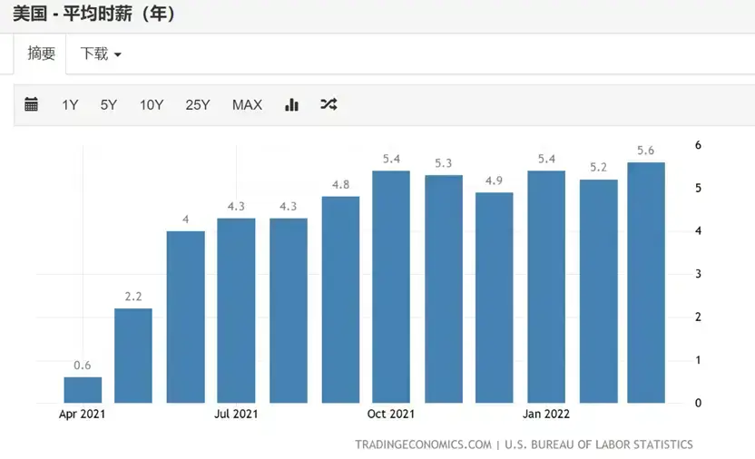Click U.S. Bureau of Labor Statistics credit
This screenshot has width=755, height=459.
[599, 444]
